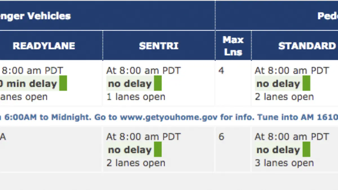Click green indicator beside READYLANE min delay
This screenshot has width=338, height=190.
coord(63,83)
